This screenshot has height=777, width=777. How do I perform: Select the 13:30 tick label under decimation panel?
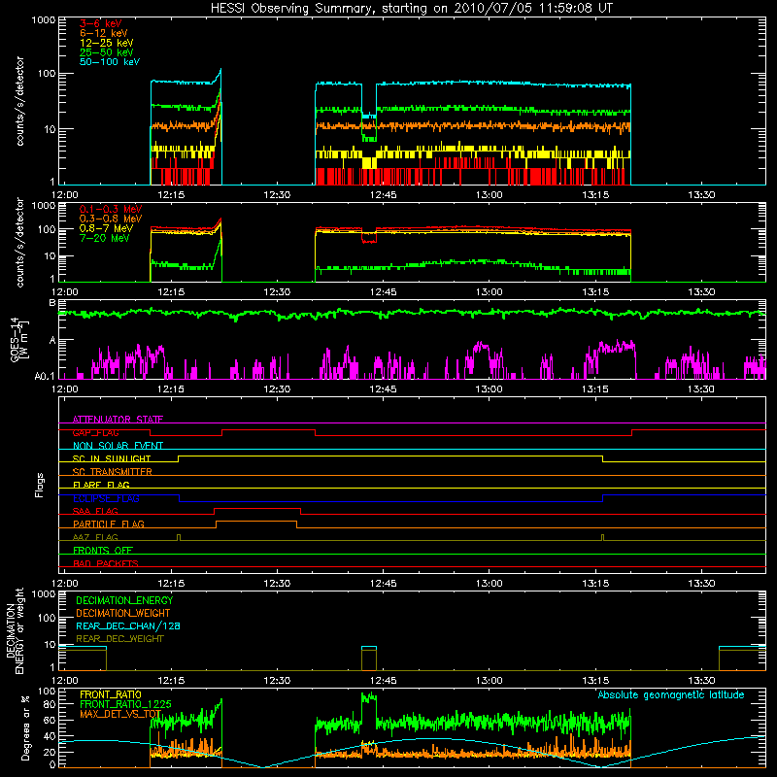(x=701, y=681)
